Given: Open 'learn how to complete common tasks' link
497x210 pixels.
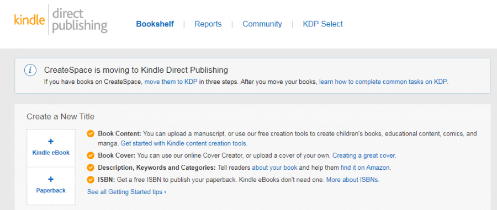Looking at the screenshot, I should pos(383,82).
